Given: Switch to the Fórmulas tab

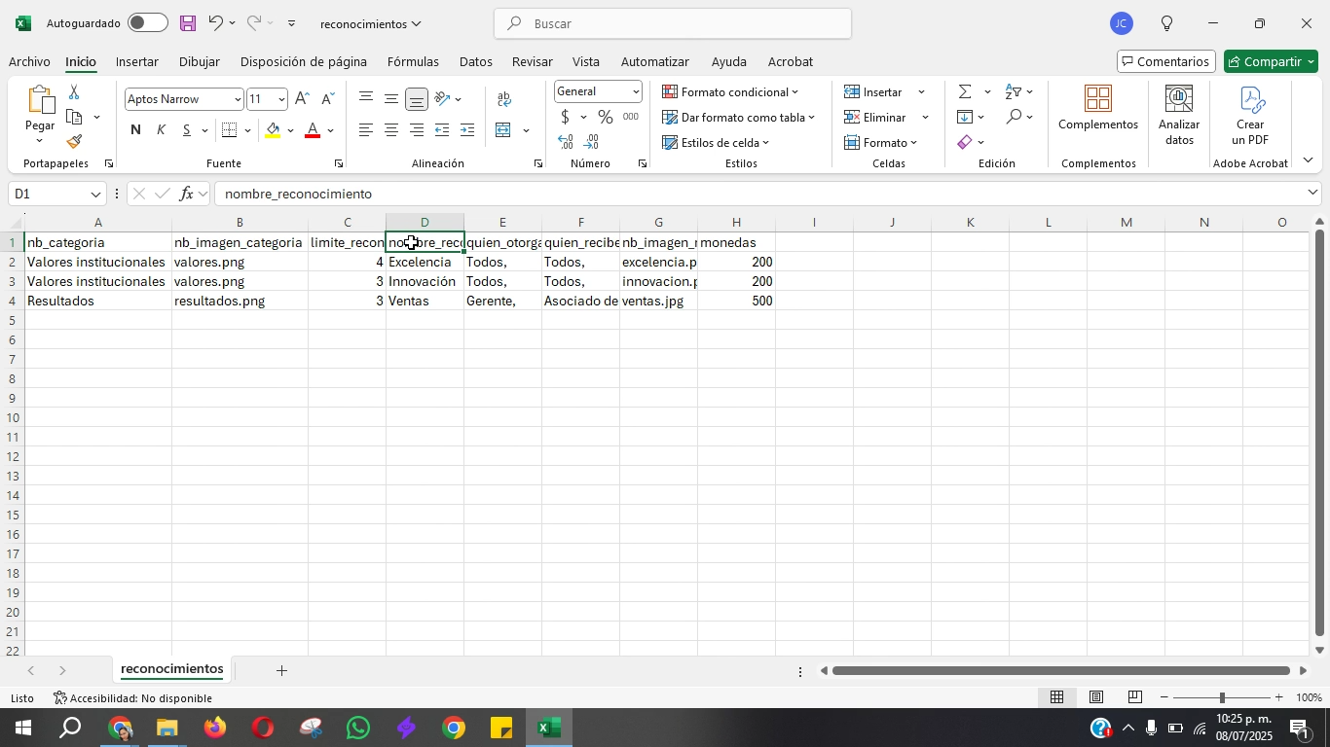Looking at the screenshot, I should [413, 61].
